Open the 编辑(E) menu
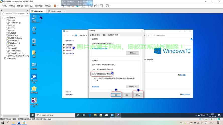223x125 pixels. point(12,6)
